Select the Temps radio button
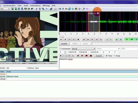The height and width of the screenshot is (103, 138). tap(106, 56)
